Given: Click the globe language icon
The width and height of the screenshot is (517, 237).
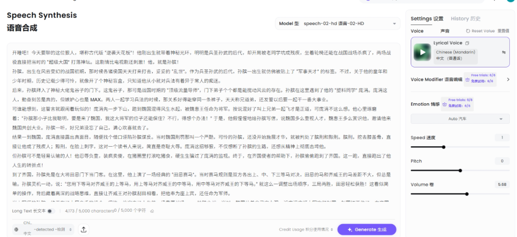Looking at the screenshot, I should coord(16,230).
